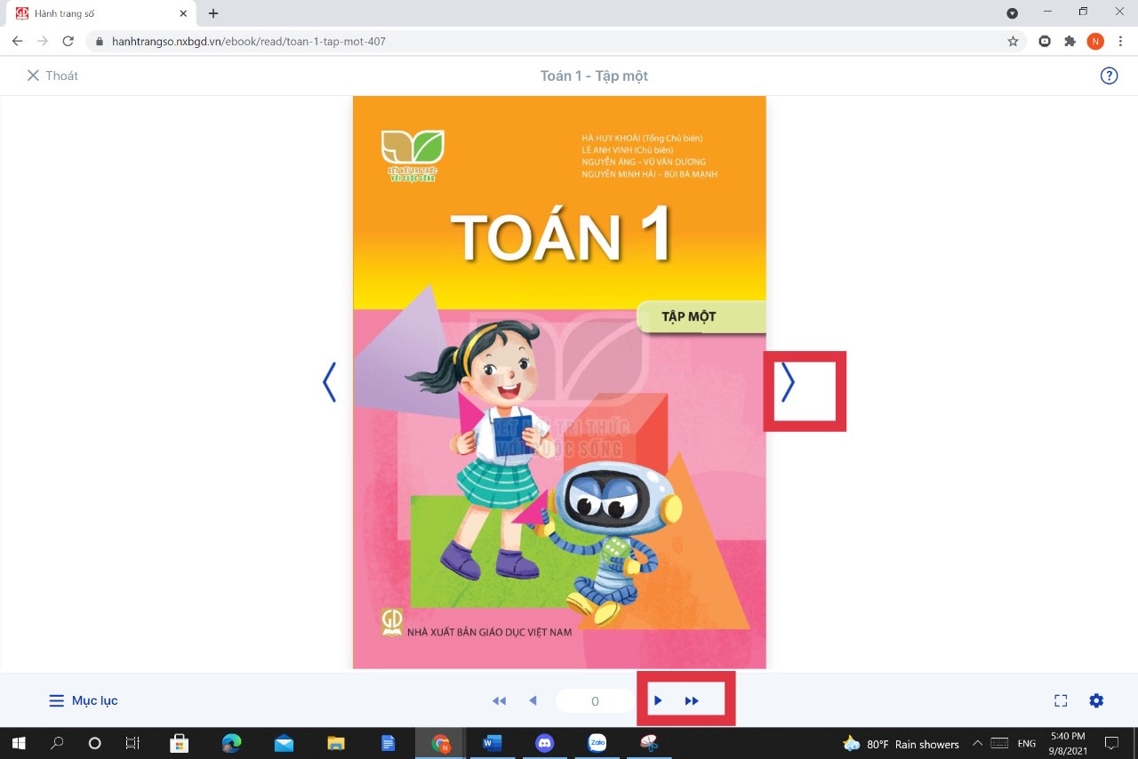This screenshot has width=1138, height=759.
Task: Show hidden system tray icons
Action: (978, 743)
